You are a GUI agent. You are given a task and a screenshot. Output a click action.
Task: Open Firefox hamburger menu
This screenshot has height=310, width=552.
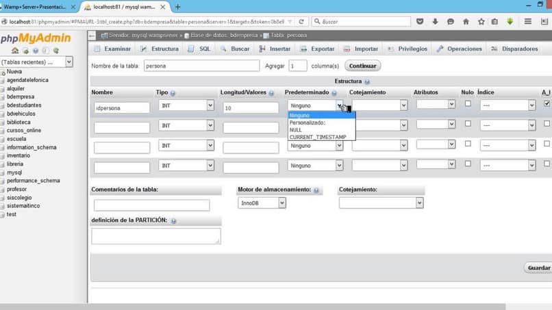(528, 21)
